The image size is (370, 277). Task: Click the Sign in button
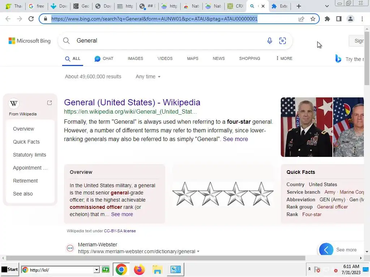357,41
